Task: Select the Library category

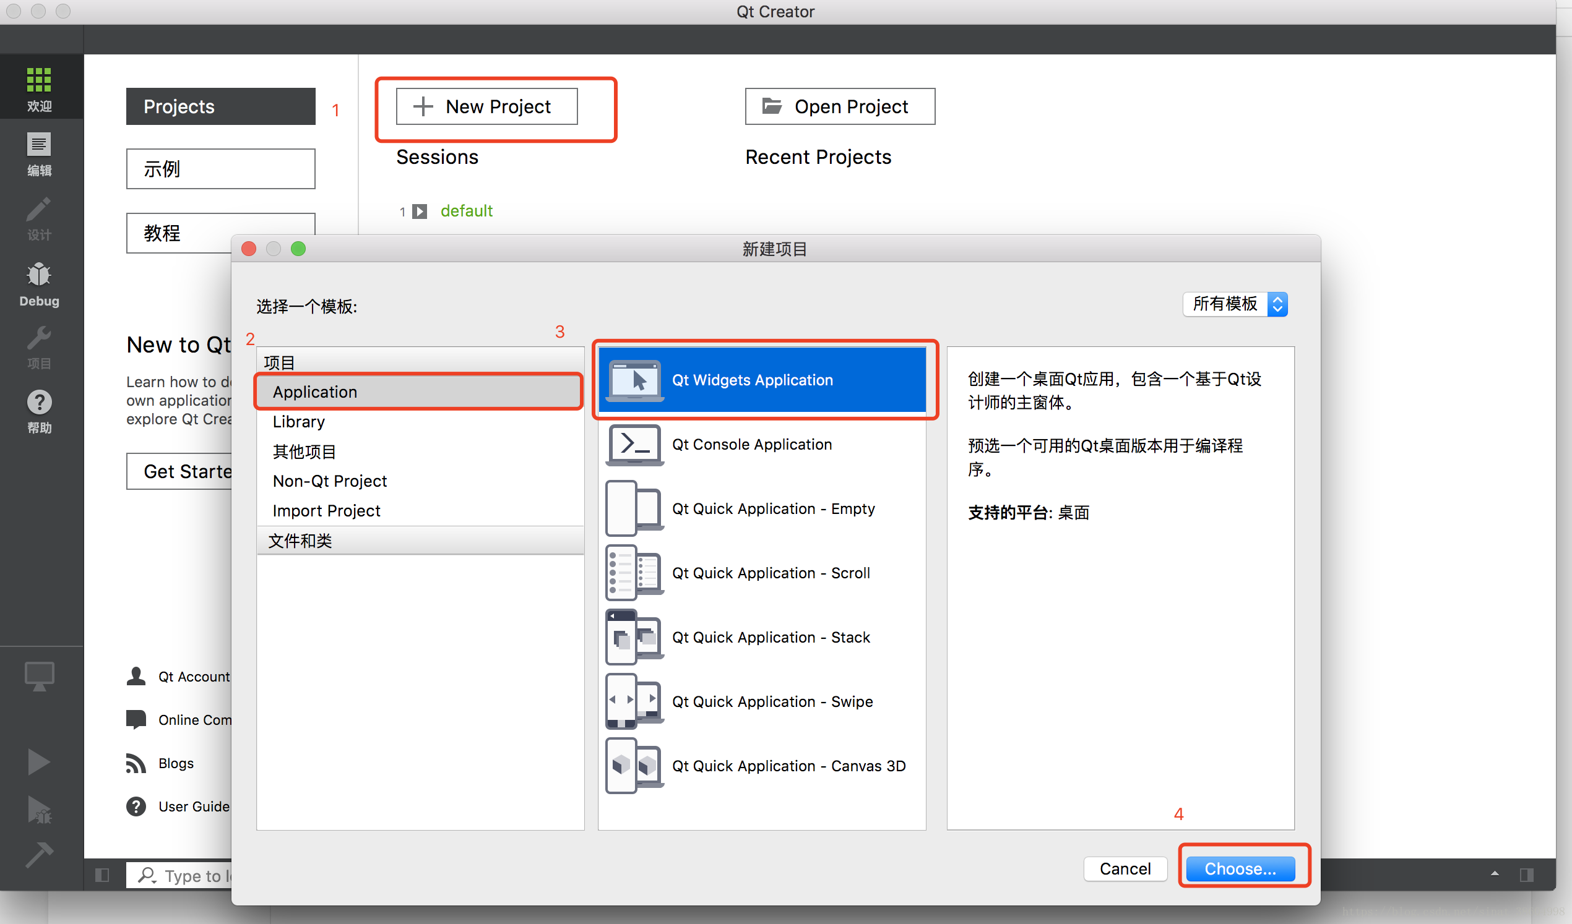Action: (419, 421)
